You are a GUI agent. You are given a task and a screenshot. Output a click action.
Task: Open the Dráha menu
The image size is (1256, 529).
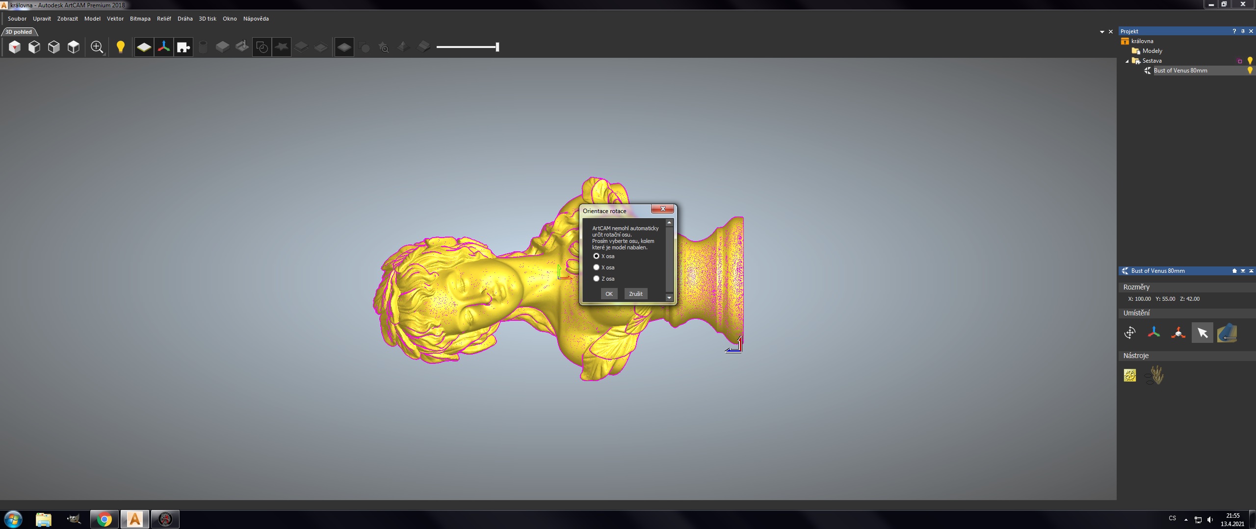click(185, 19)
